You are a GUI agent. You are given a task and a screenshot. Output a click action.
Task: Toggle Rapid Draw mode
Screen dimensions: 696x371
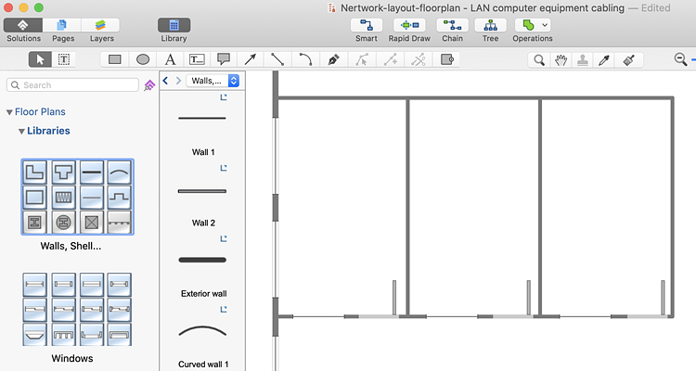click(x=409, y=25)
